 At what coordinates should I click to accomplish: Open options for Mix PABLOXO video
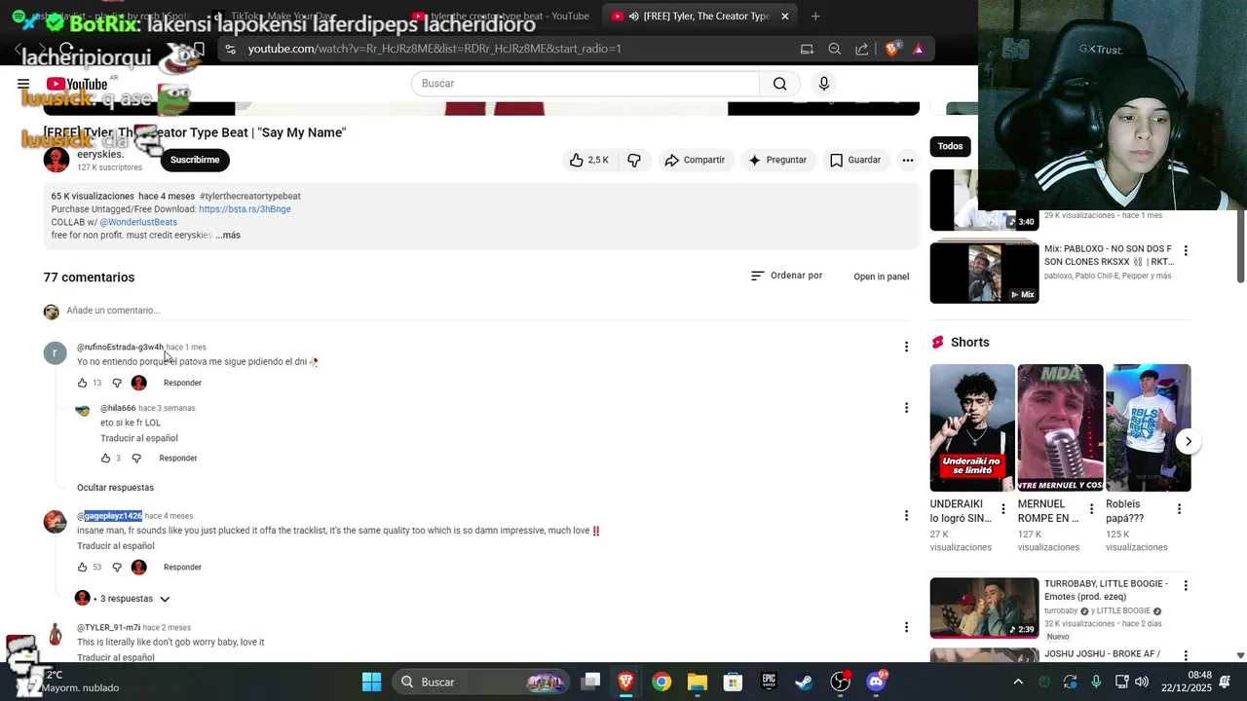click(1186, 250)
